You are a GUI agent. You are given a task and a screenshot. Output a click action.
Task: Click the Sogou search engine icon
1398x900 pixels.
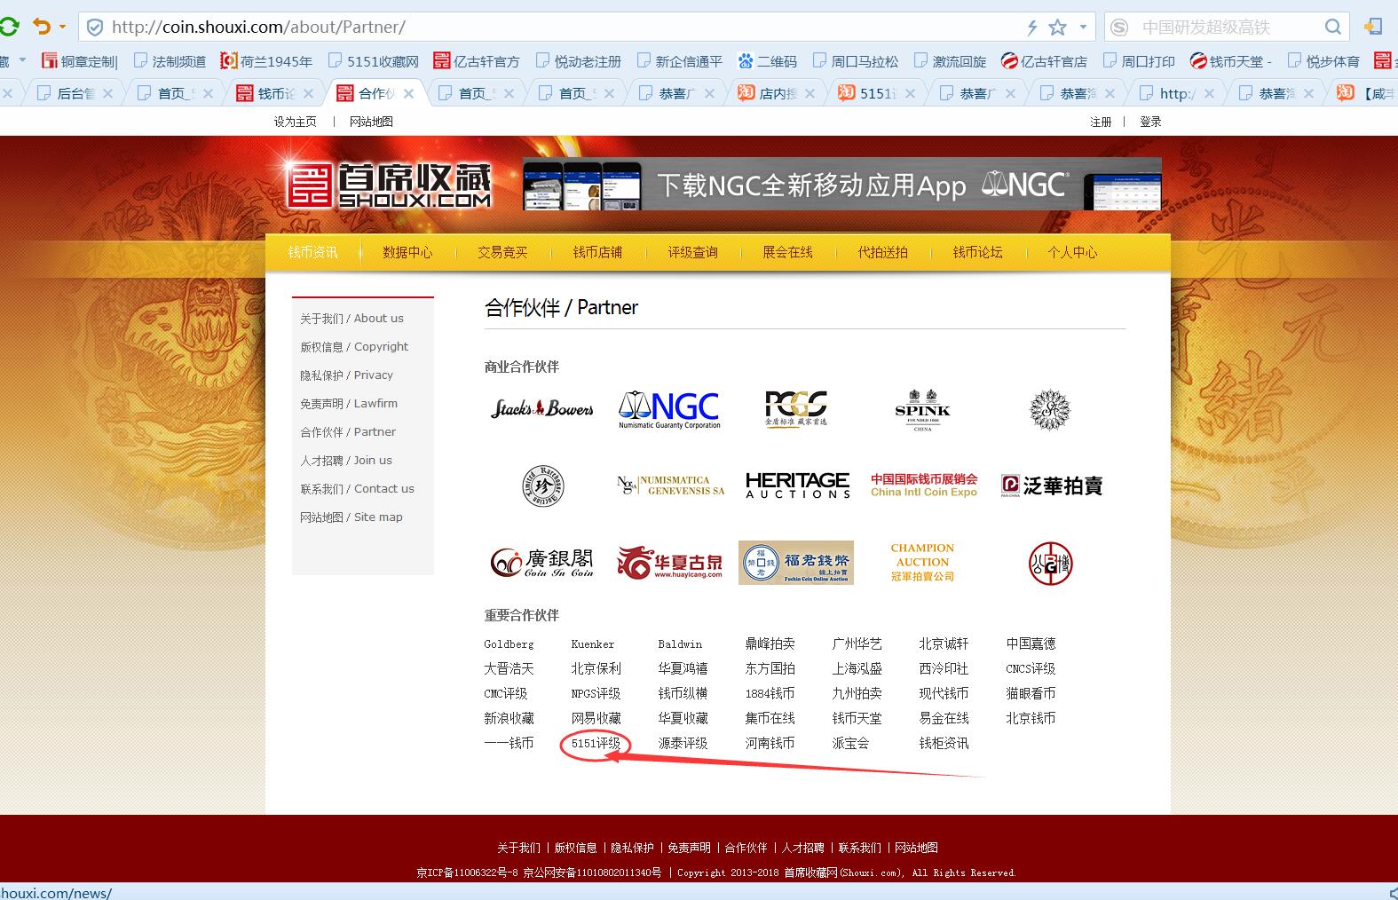(1119, 28)
